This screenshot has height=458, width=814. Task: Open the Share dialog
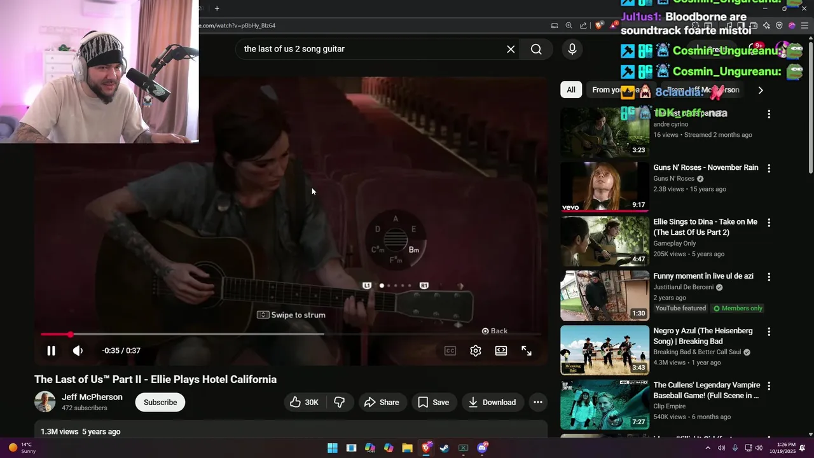[x=382, y=402]
